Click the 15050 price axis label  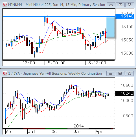click(127, 40)
